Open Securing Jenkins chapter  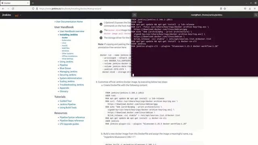[68, 75]
